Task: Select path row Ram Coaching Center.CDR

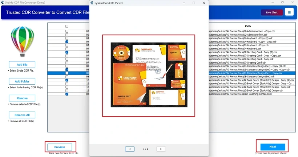Action: [x=252, y=94]
